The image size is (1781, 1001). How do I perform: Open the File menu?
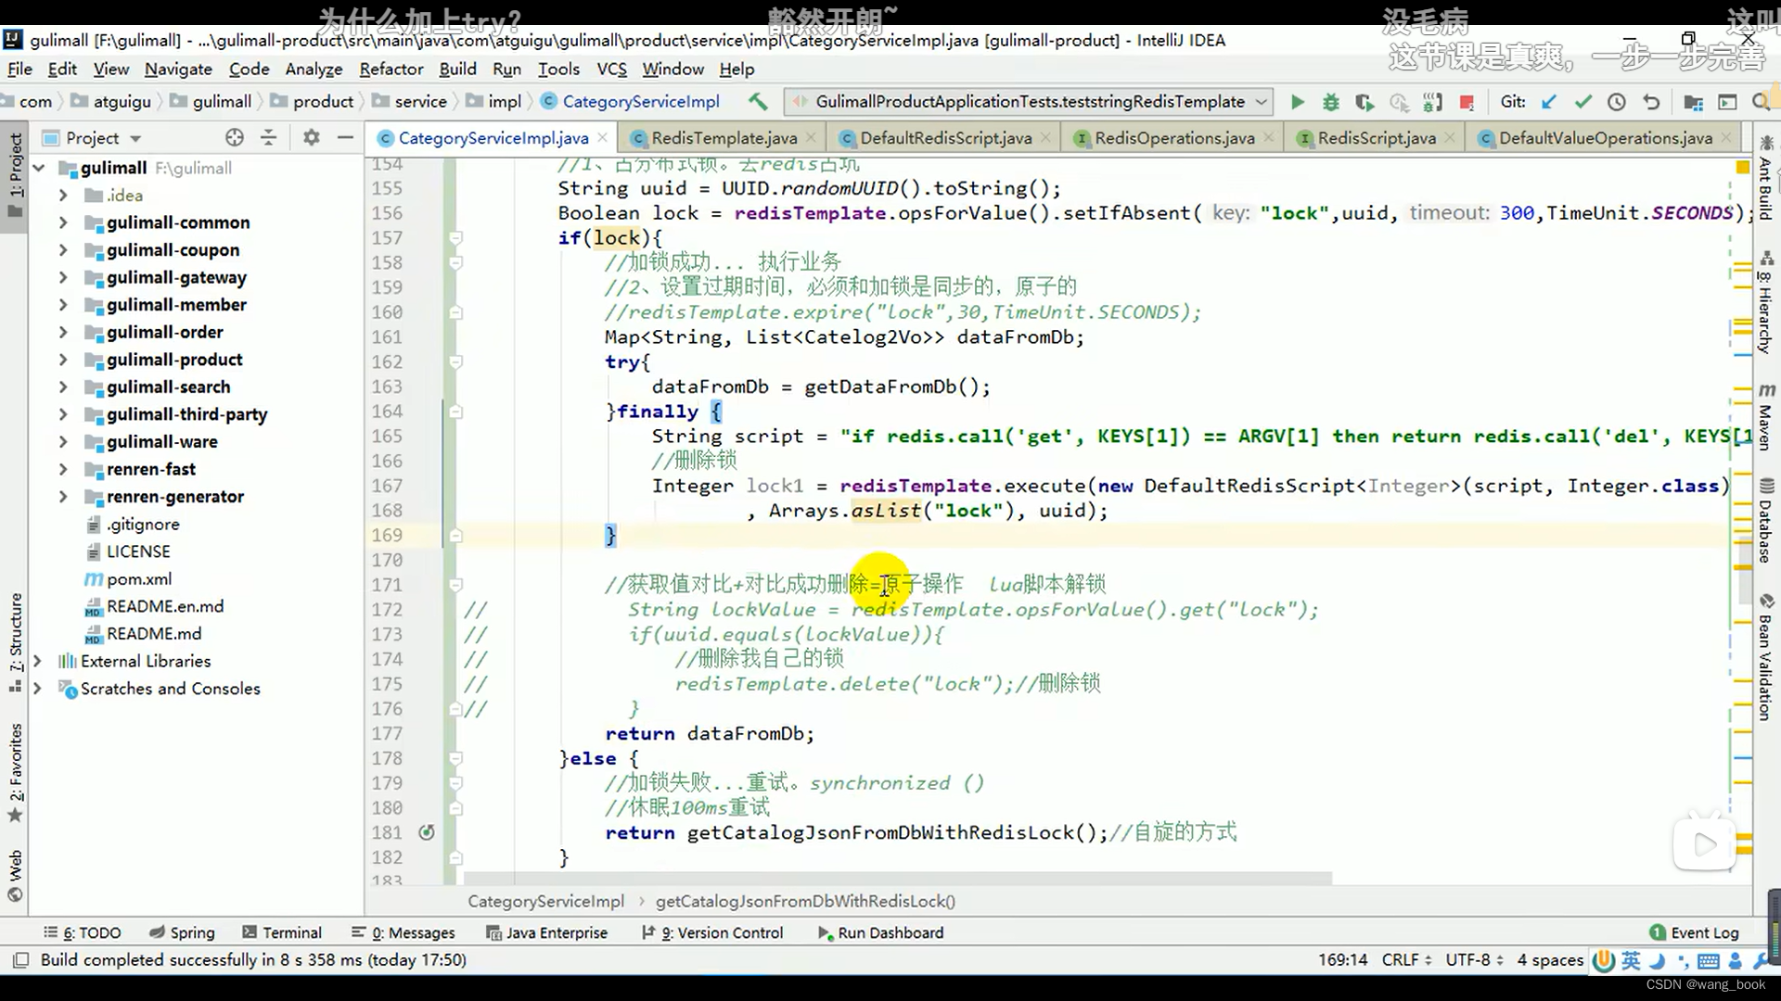point(19,69)
